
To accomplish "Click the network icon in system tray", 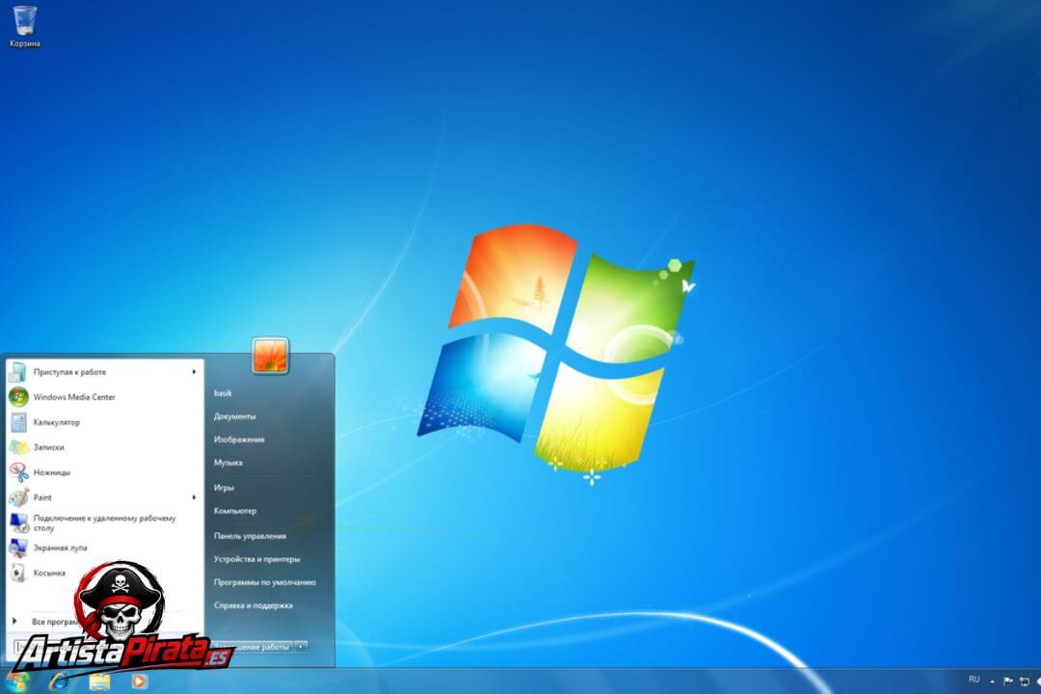I will 1025,681.
